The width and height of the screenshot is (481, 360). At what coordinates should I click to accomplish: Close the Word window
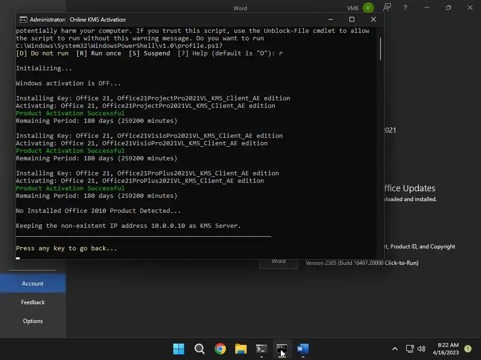pyautogui.click(x=470, y=7)
